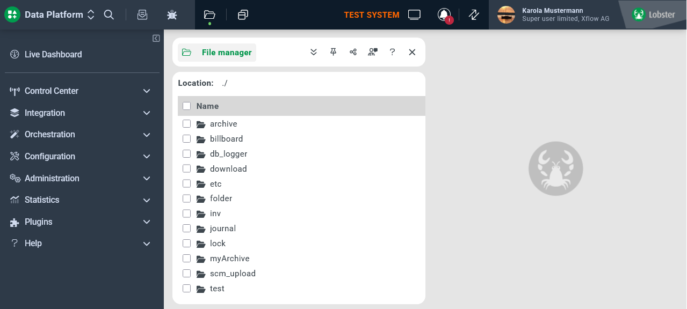Open the Data Platform switcher dropdown
This screenshot has height=309, width=687.
91,15
